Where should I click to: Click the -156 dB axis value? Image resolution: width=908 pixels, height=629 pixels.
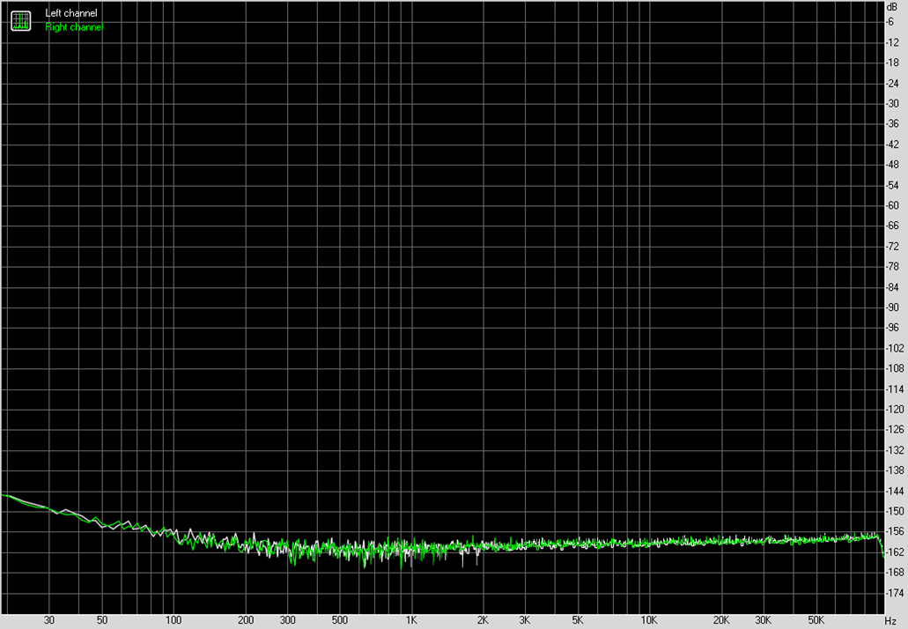click(895, 532)
